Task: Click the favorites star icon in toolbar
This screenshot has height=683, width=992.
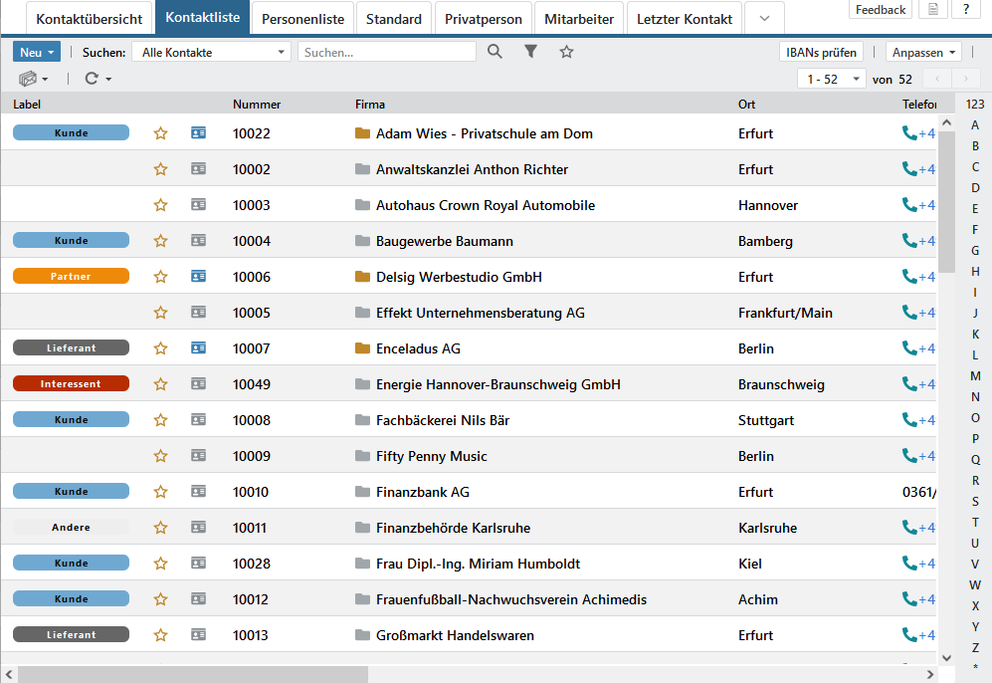Action: point(566,52)
